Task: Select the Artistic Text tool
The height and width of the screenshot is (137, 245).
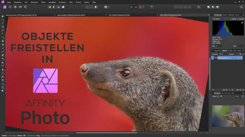Action: point(3,84)
